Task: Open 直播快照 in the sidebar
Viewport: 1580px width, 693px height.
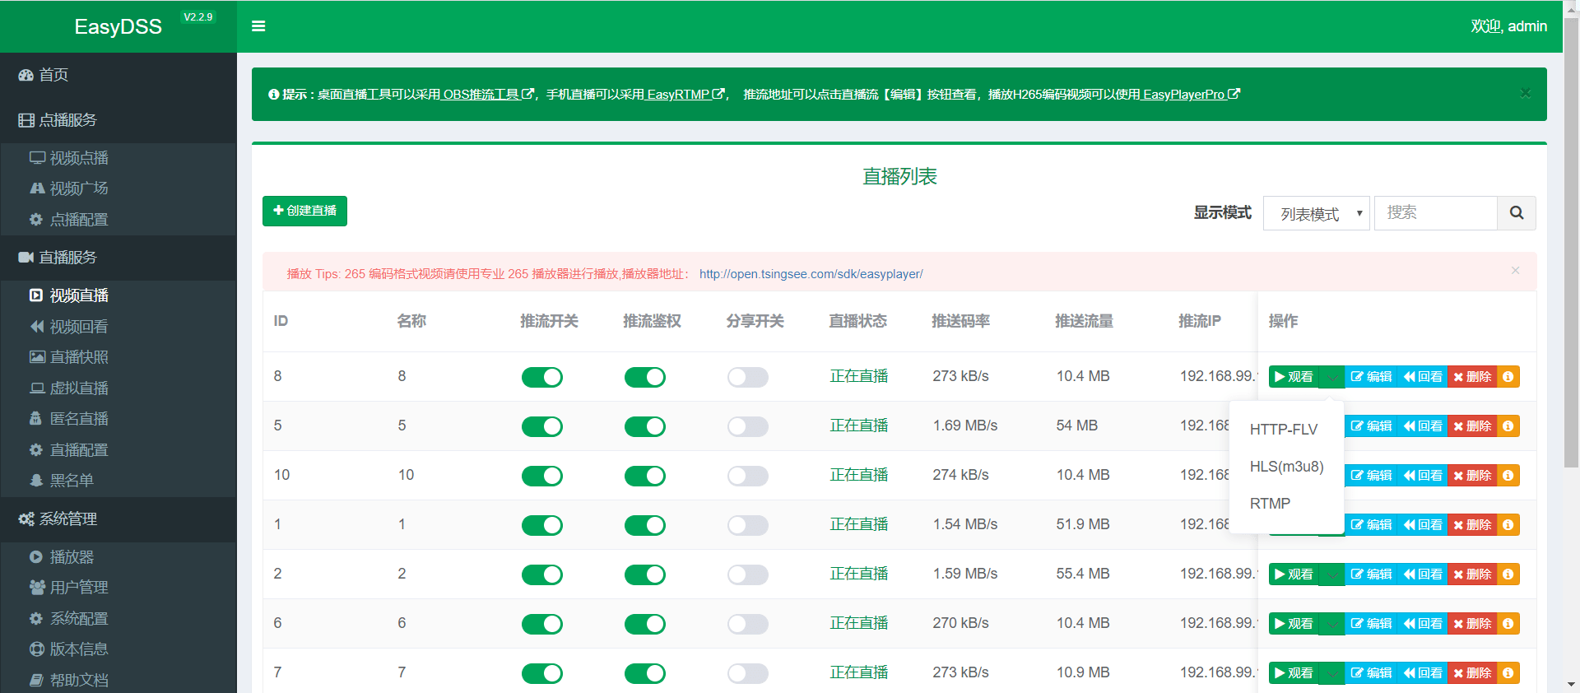Action: pos(79,357)
